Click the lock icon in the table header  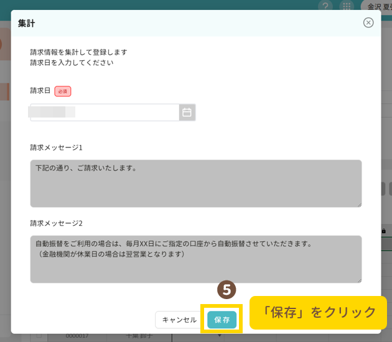(383, 231)
